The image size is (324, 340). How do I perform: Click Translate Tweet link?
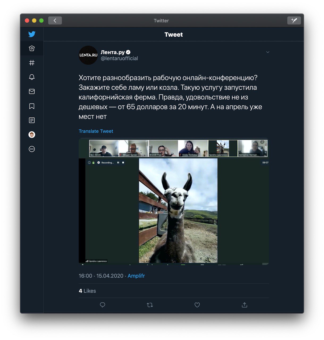coord(96,131)
